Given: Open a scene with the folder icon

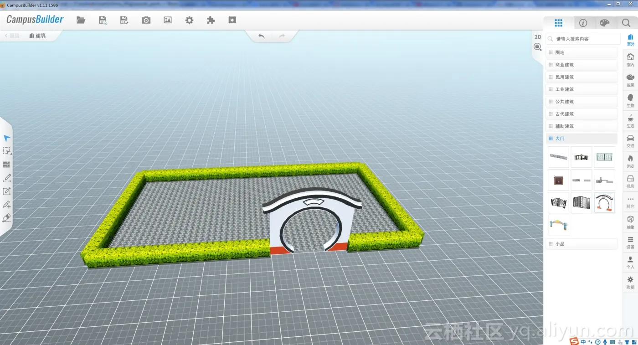Looking at the screenshot, I should [81, 20].
